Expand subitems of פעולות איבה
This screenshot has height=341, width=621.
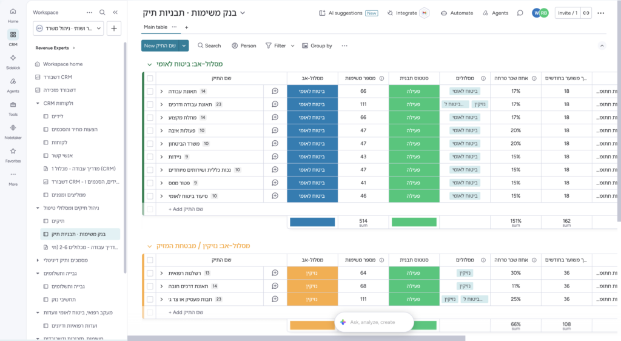[x=161, y=130]
